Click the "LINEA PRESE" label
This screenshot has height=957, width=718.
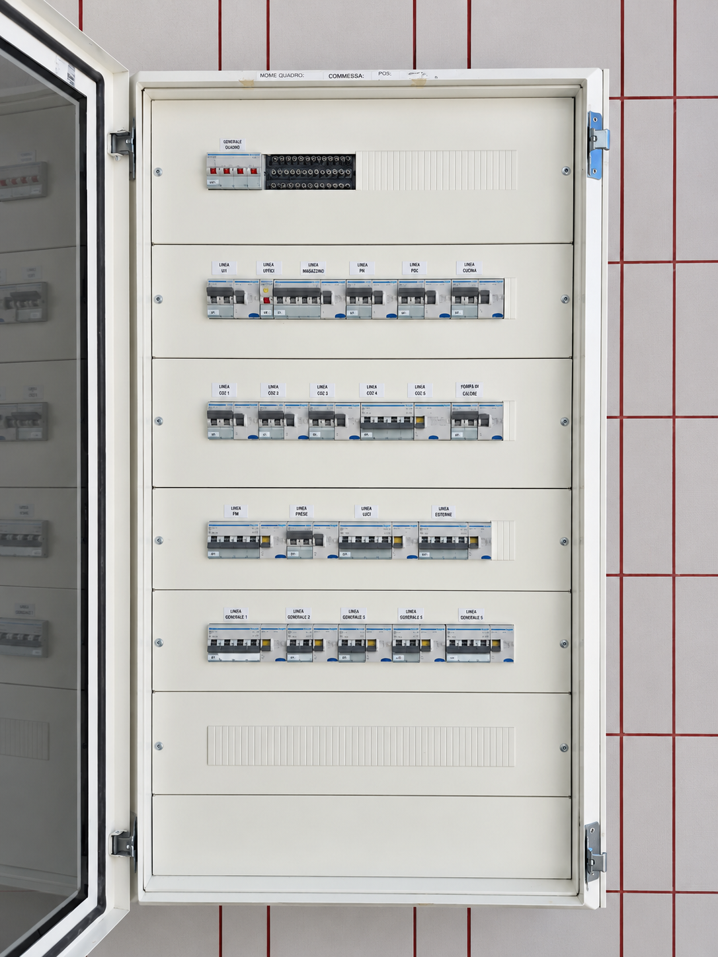301,511
